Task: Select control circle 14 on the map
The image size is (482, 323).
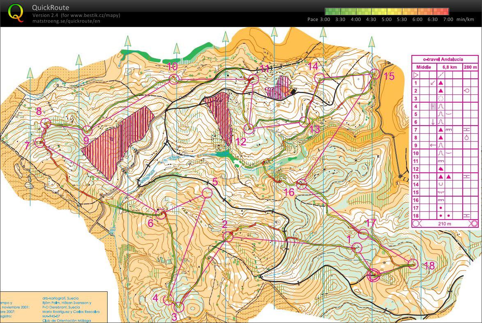Action: click(x=320, y=78)
